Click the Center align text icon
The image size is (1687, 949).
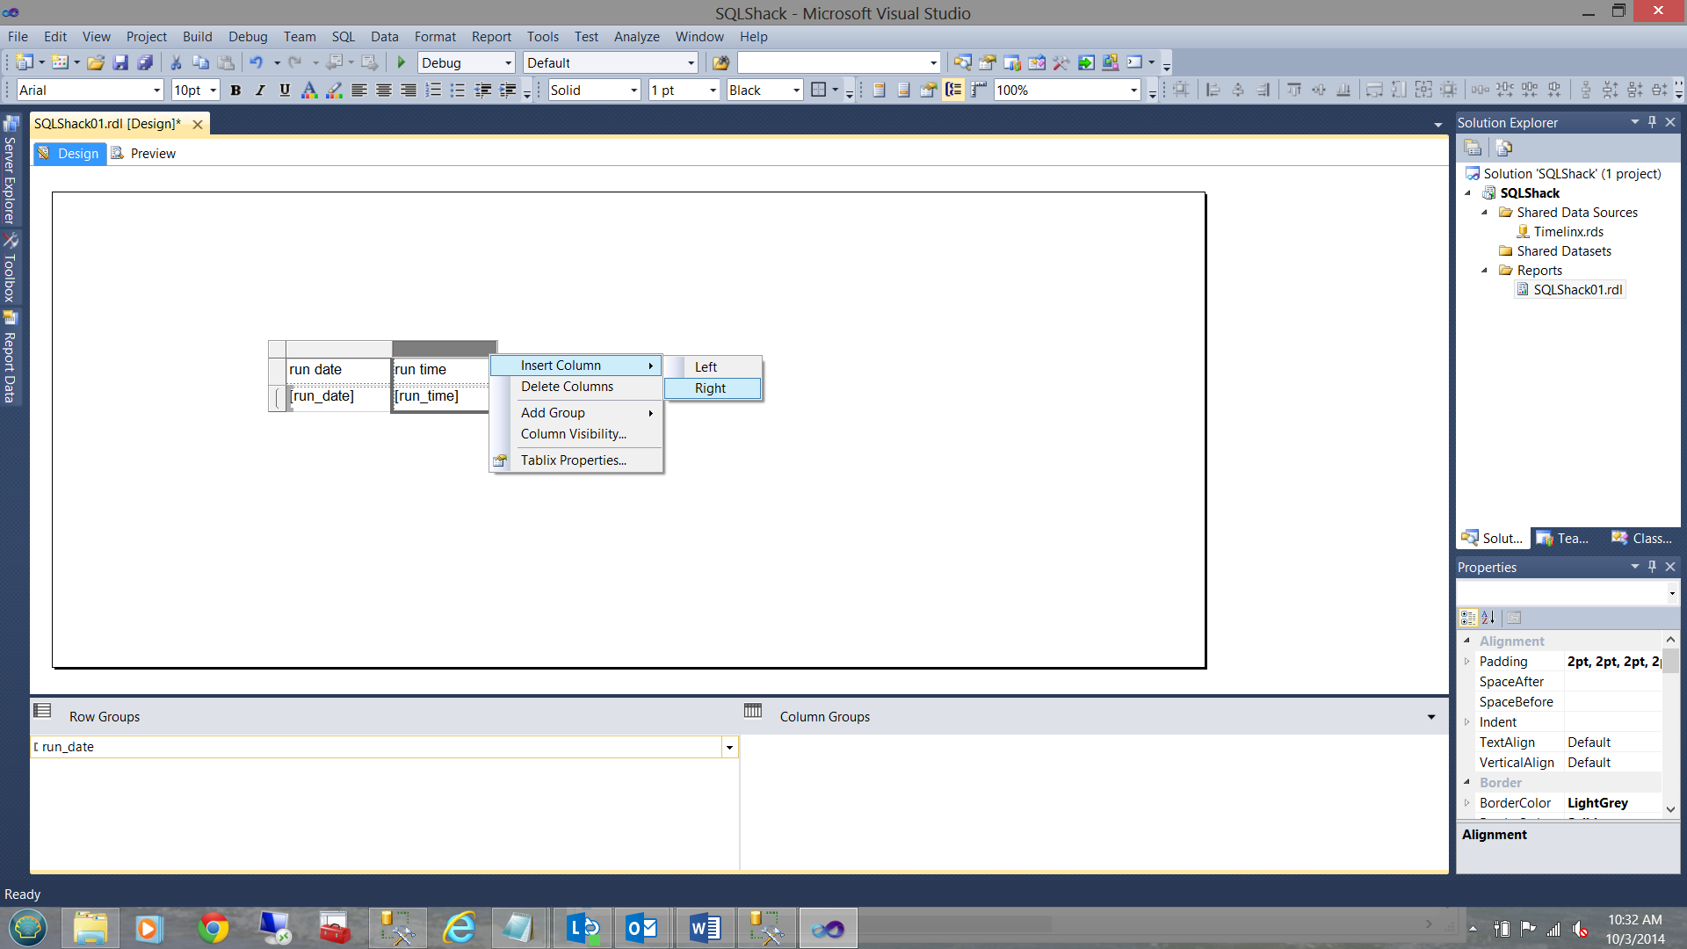click(x=384, y=90)
